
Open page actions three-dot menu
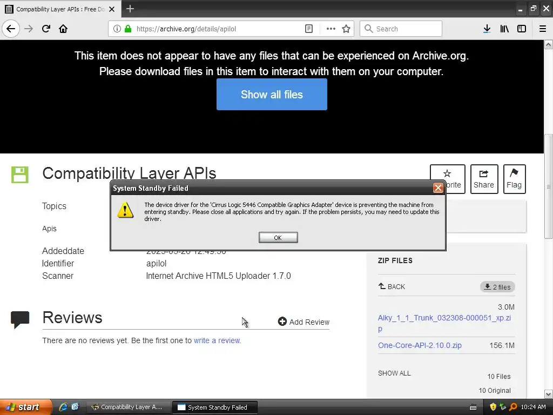click(331, 29)
